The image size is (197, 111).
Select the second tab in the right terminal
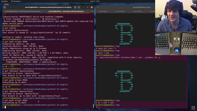coord(121,11)
